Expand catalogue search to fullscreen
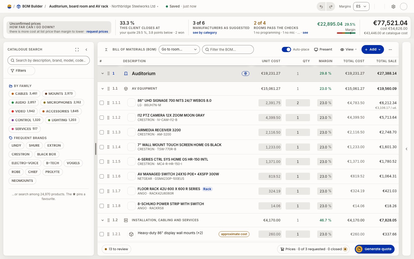 [x=77, y=49]
